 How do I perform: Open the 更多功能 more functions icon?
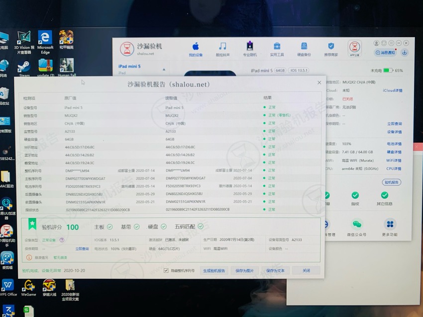pyautogui.click(x=390, y=224)
